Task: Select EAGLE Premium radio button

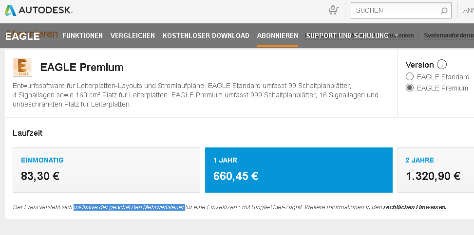Action: click(409, 88)
